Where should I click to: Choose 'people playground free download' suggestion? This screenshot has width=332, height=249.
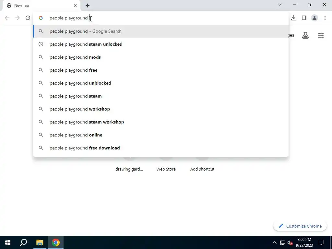tap(161, 148)
